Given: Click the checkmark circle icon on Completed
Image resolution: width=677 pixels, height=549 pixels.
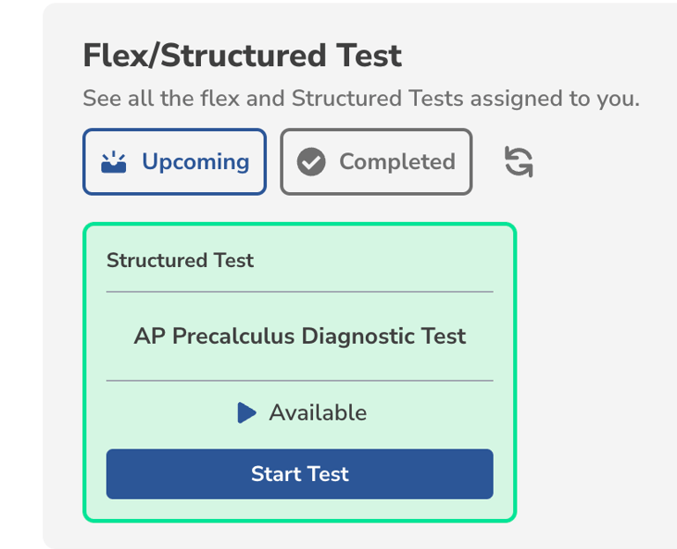Looking at the screenshot, I should 311,162.
